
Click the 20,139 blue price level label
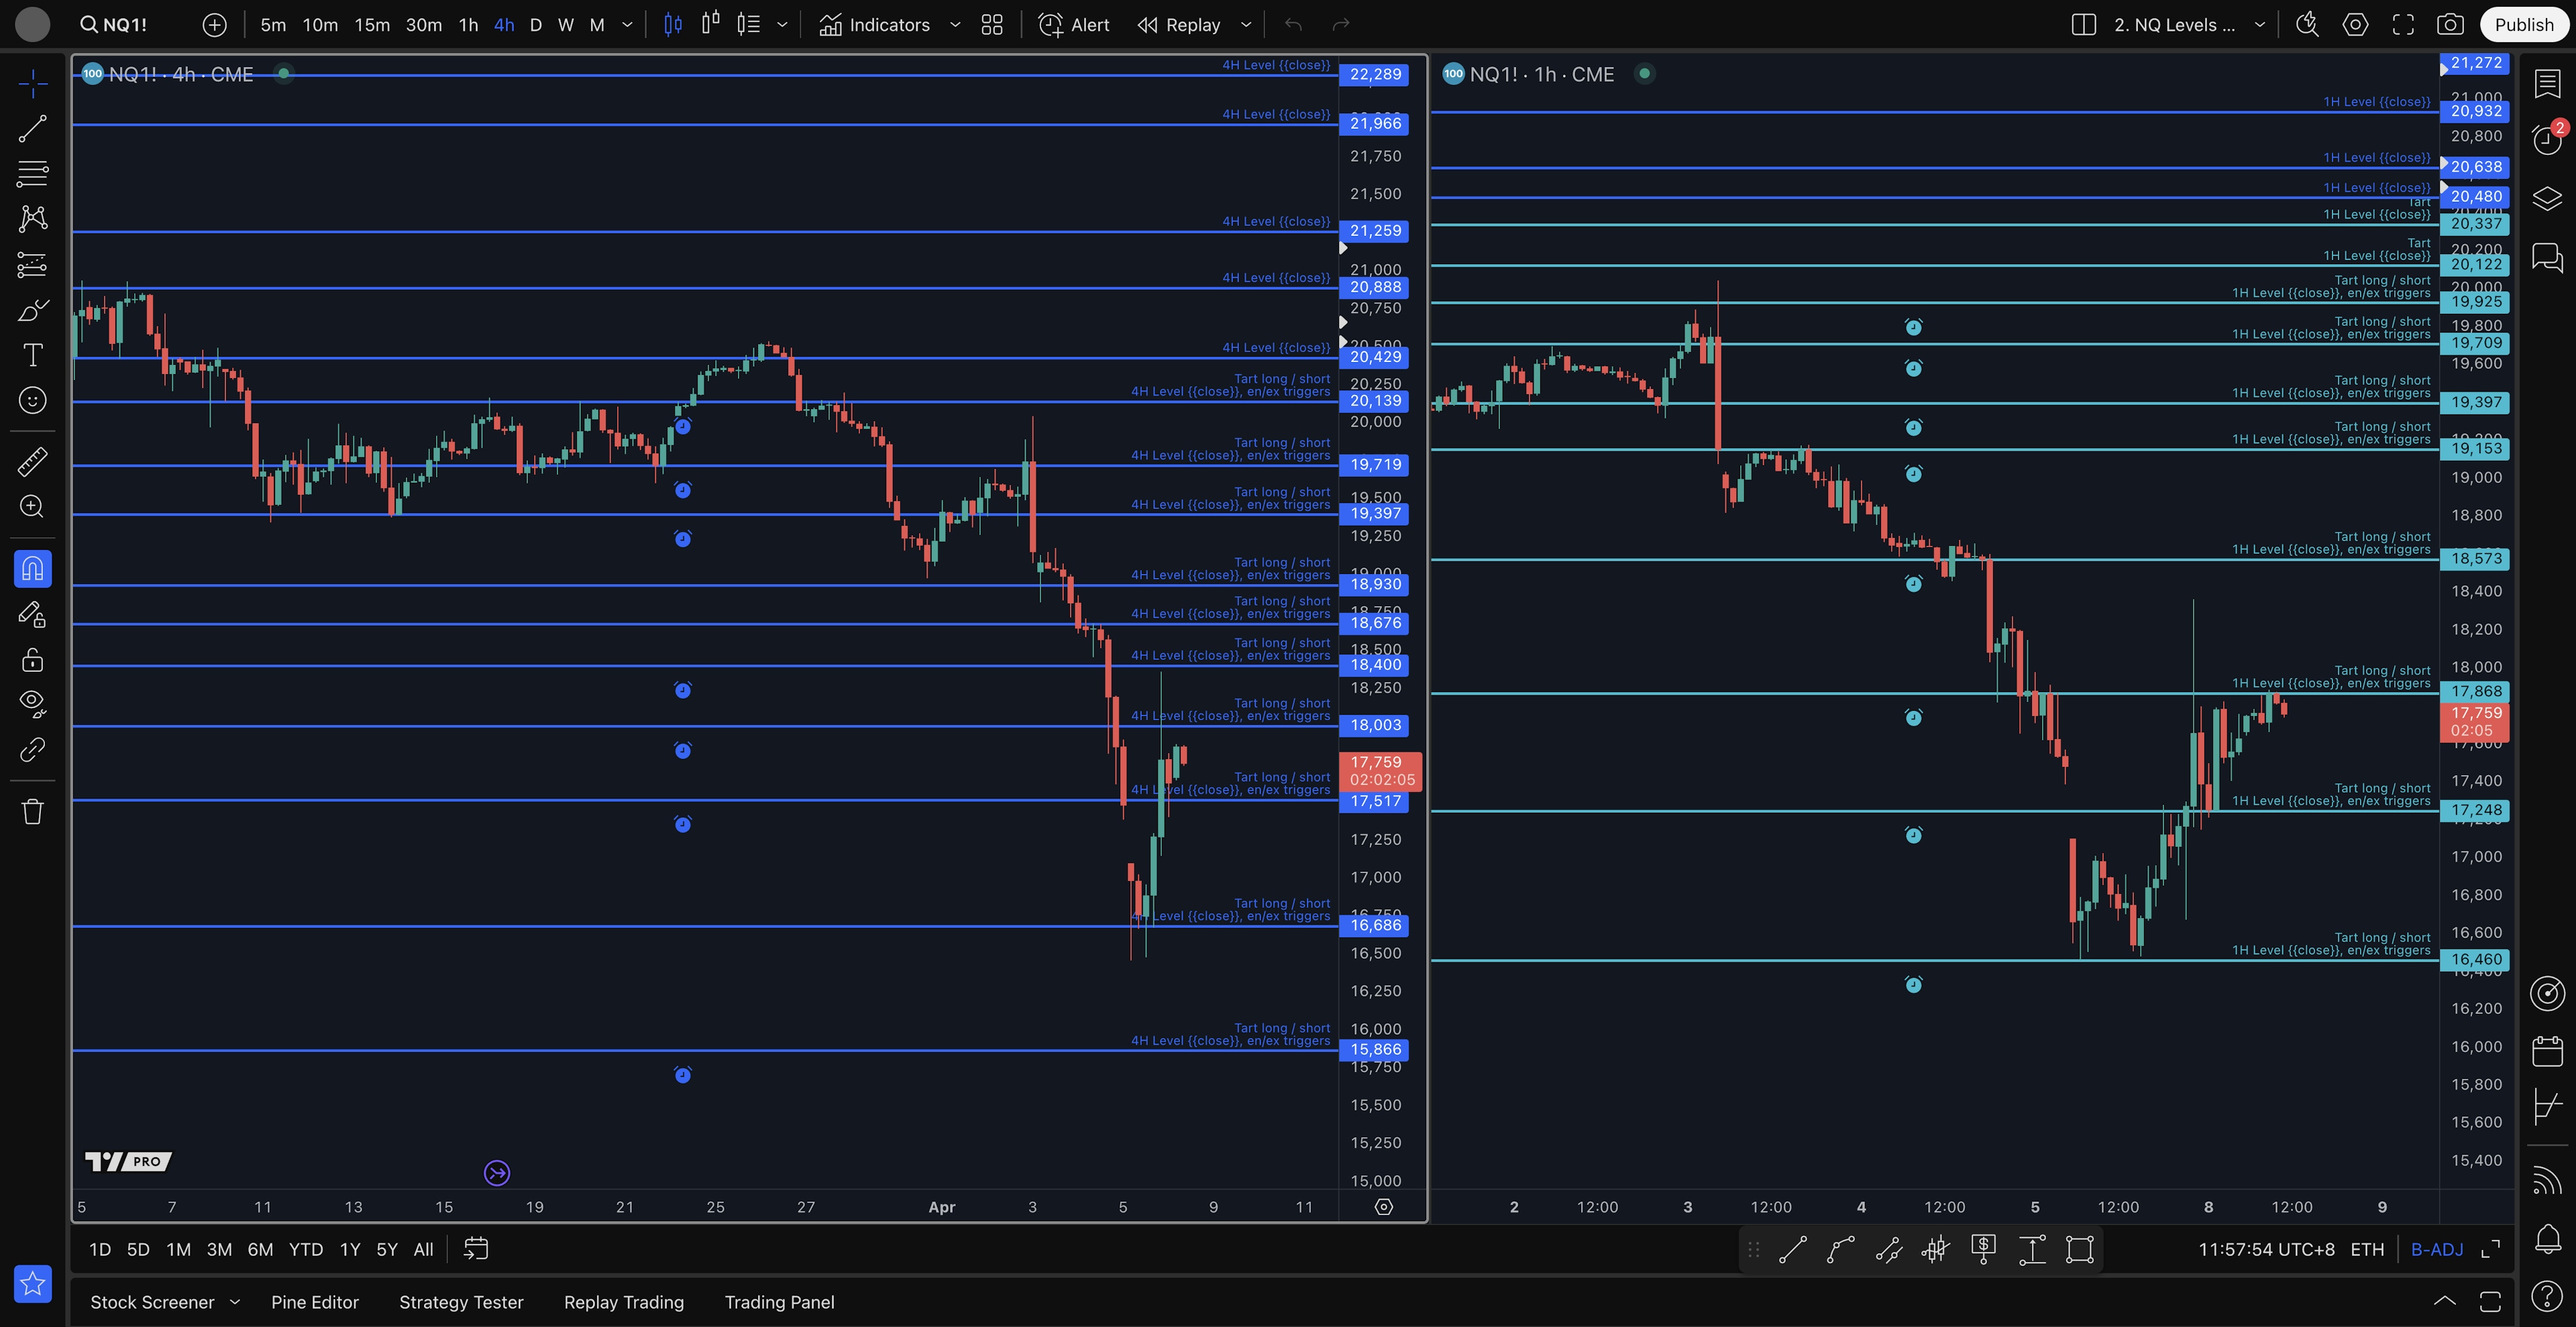[x=1375, y=401]
